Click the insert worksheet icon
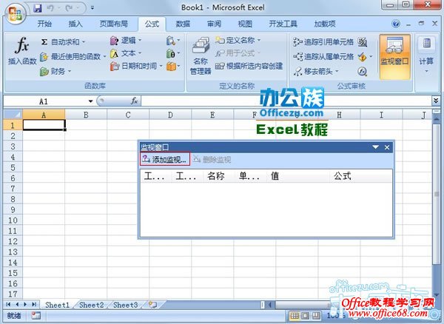The height and width of the screenshot is (324, 444). (153, 305)
